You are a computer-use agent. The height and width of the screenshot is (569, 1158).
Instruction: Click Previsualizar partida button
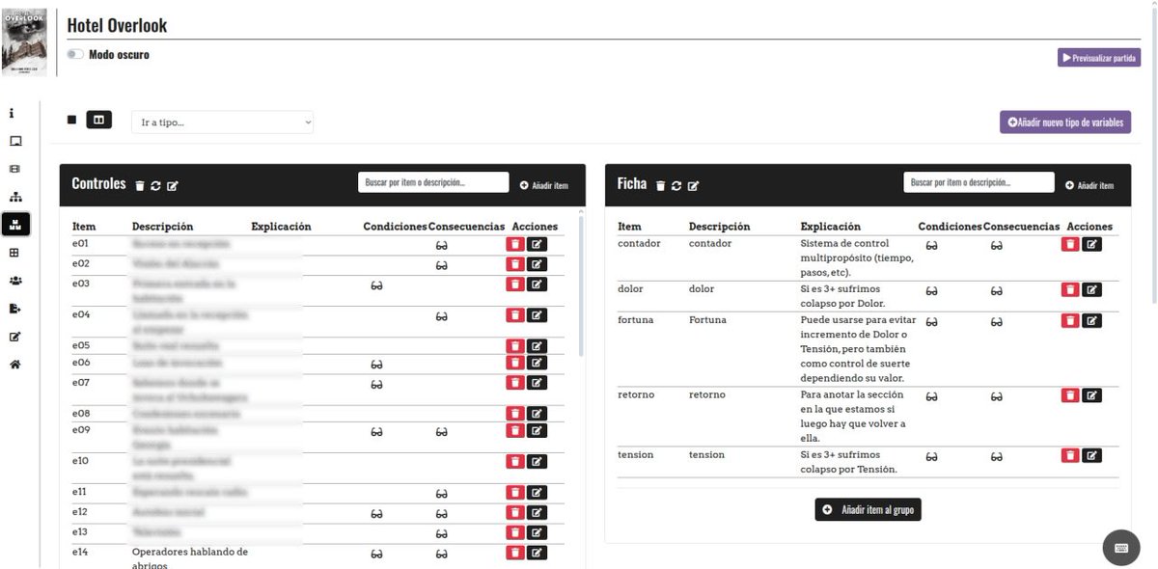click(x=1099, y=58)
